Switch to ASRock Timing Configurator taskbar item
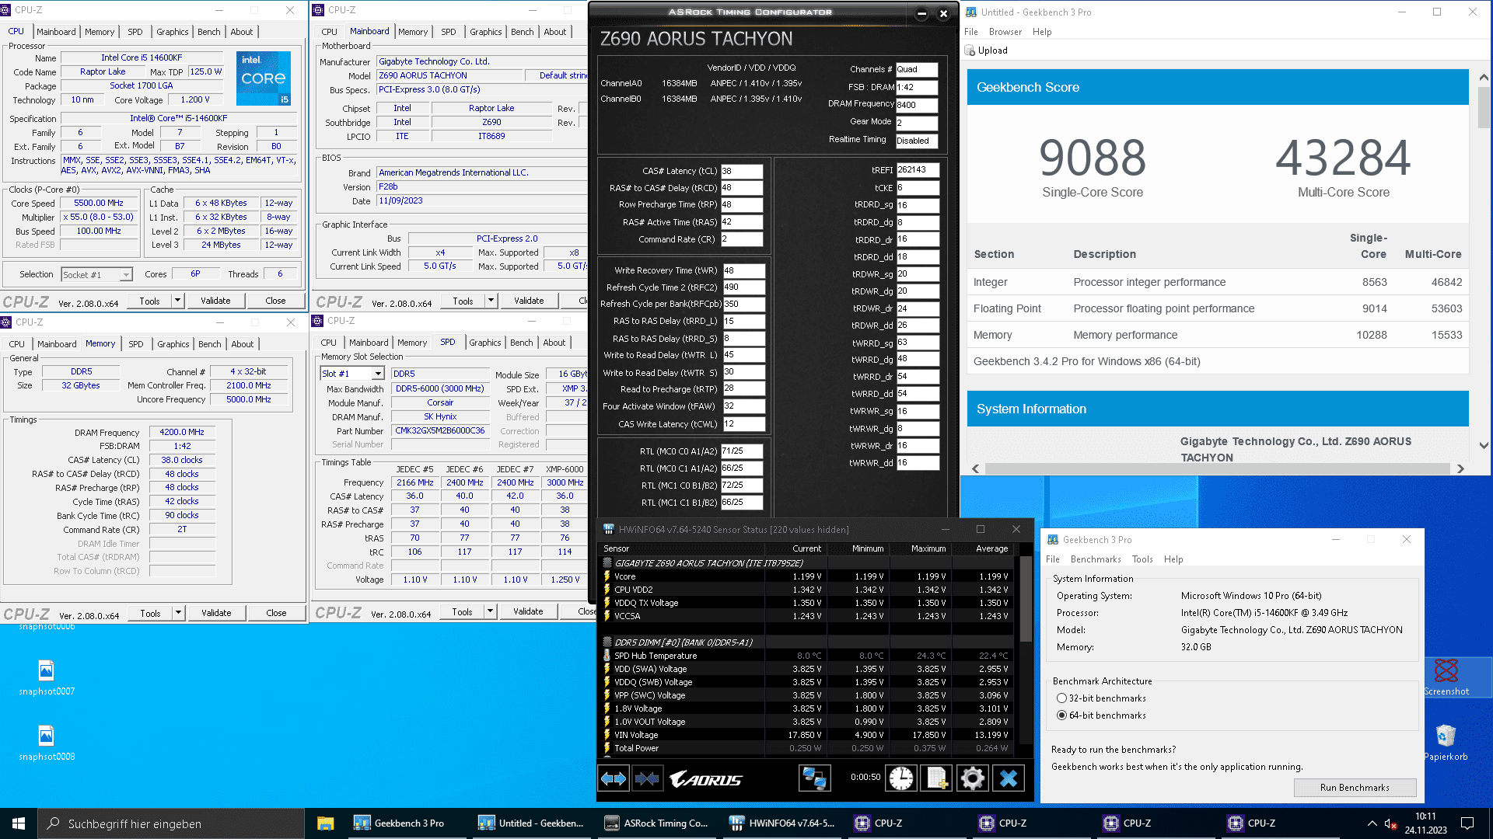1493x839 pixels. 657,823
